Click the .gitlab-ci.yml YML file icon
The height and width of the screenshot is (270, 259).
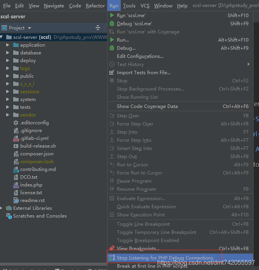click(x=16, y=138)
